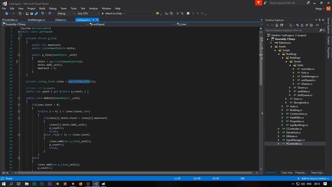The width and height of the screenshot is (332, 187).
Task: Select HealthBar.cs in Solution Explorer
Action: point(297,117)
